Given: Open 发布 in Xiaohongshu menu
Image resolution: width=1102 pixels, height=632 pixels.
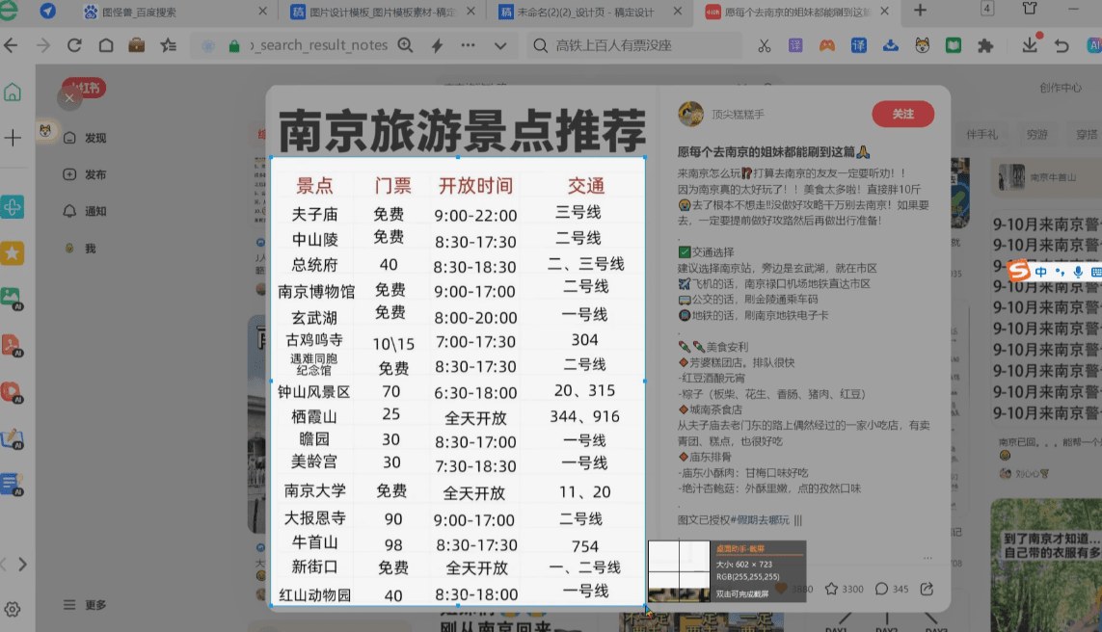Looking at the screenshot, I should click(x=86, y=174).
